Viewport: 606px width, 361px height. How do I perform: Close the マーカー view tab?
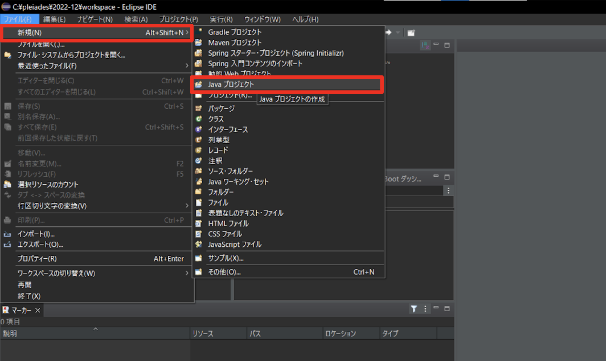[38, 310]
